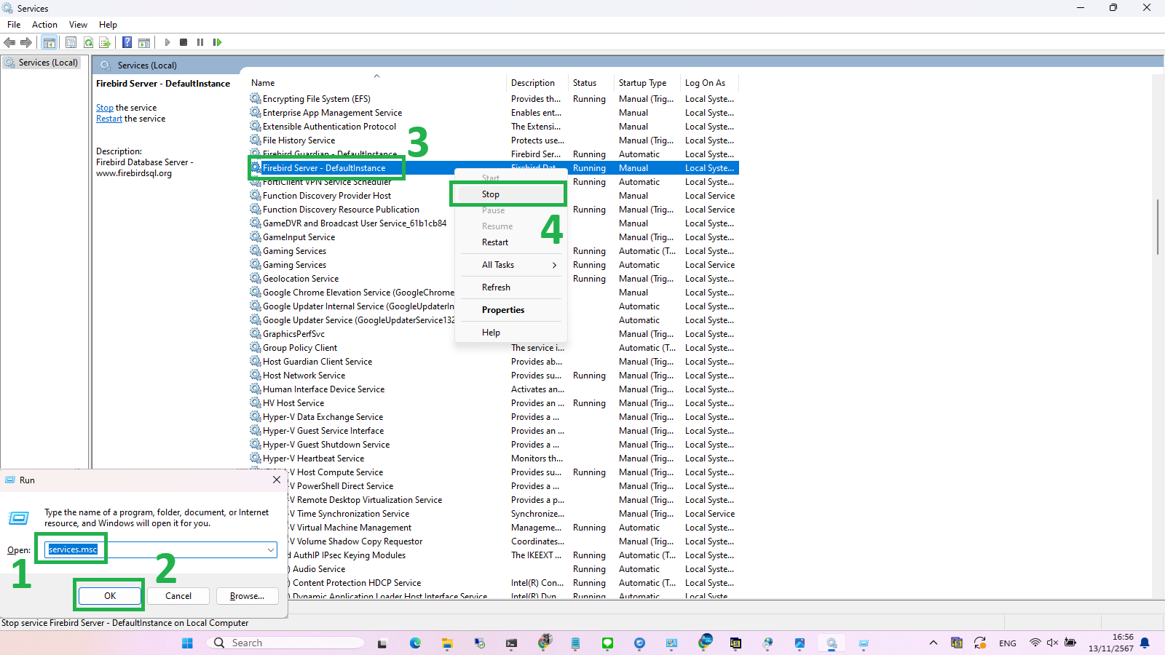
Task: Click the Stop the service link
Action: pos(105,108)
